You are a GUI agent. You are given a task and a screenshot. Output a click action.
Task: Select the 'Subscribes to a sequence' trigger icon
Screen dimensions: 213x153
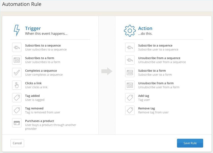coord(17,47)
